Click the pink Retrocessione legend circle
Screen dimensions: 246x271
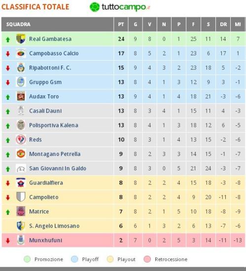pyautogui.click(x=147, y=259)
